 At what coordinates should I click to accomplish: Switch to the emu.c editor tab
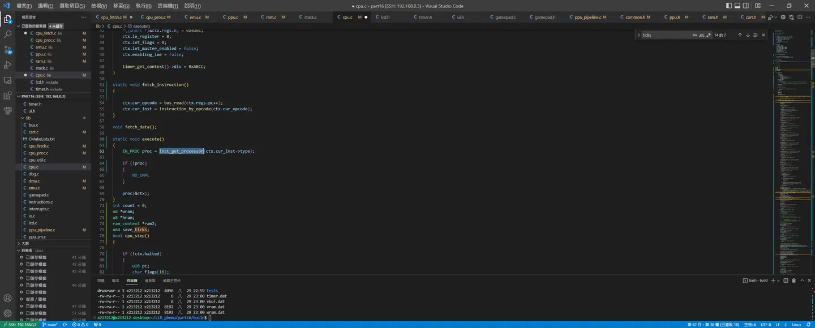[195, 18]
